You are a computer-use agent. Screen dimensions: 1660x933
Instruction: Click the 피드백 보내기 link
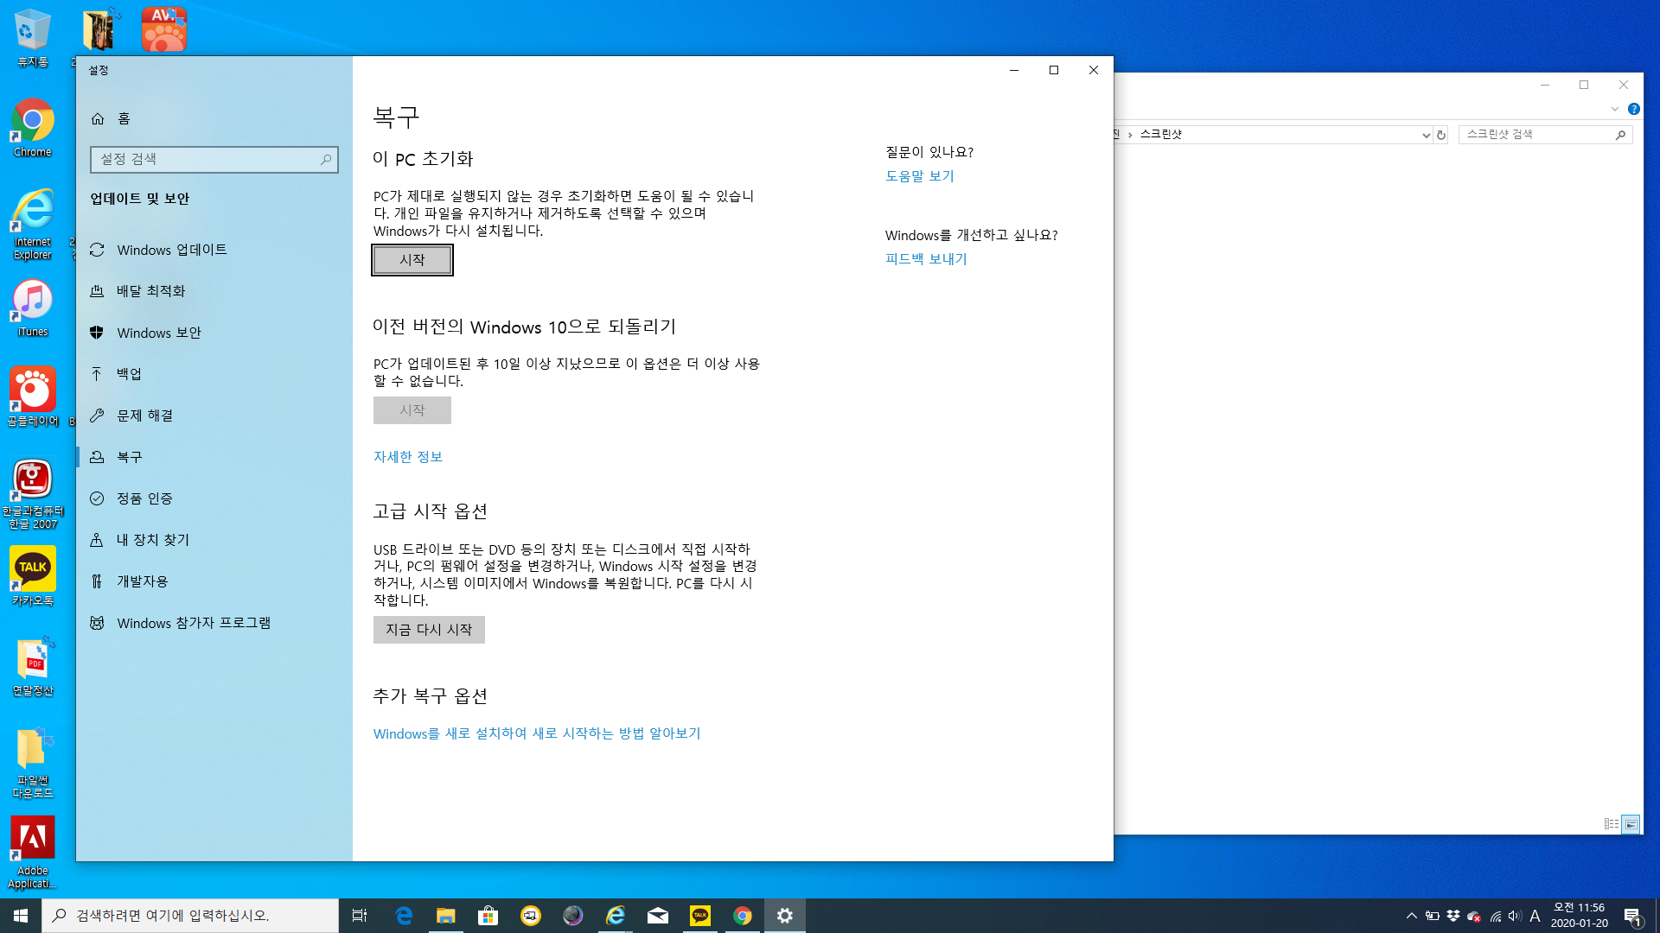coord(925,259)
